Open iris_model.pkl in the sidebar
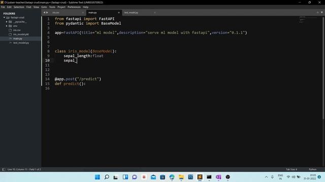 [x=21, y=34]
